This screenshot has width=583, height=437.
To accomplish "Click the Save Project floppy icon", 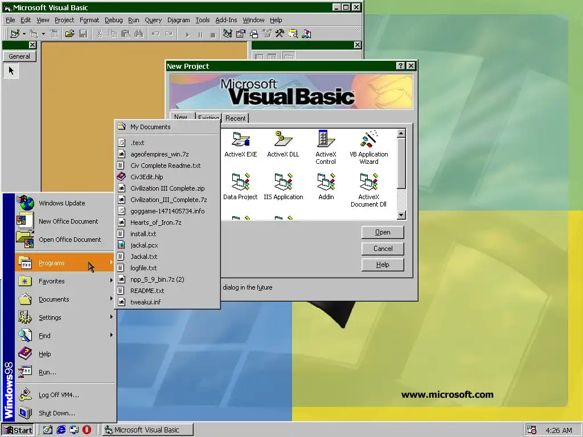I will (83, 34).
